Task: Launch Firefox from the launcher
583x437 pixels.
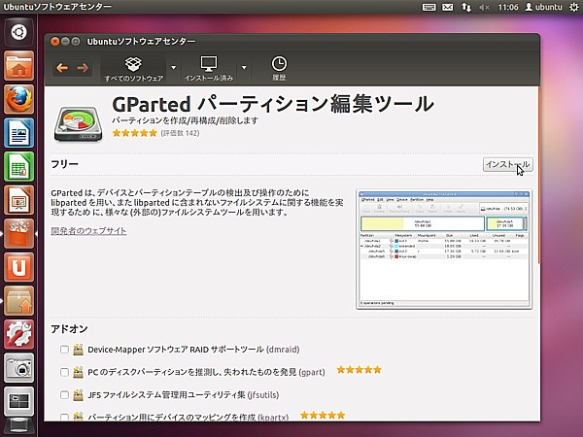Action: 19,99
